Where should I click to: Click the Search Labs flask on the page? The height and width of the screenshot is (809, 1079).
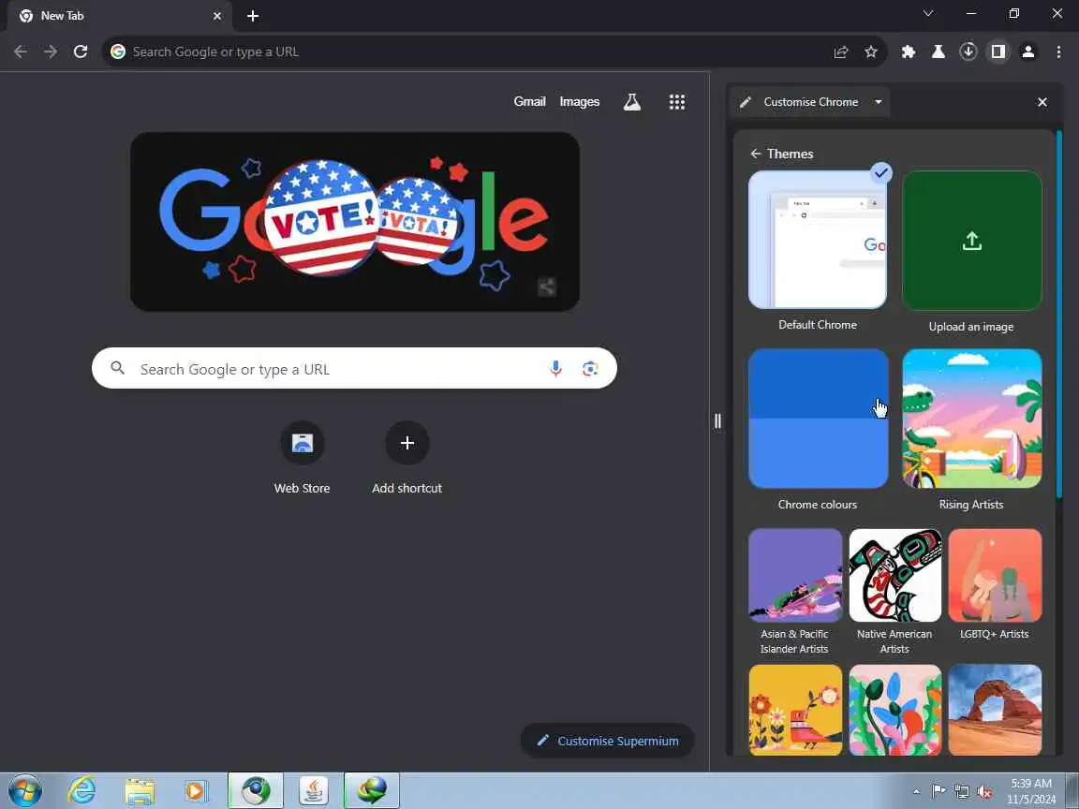(x=631, y=102)
